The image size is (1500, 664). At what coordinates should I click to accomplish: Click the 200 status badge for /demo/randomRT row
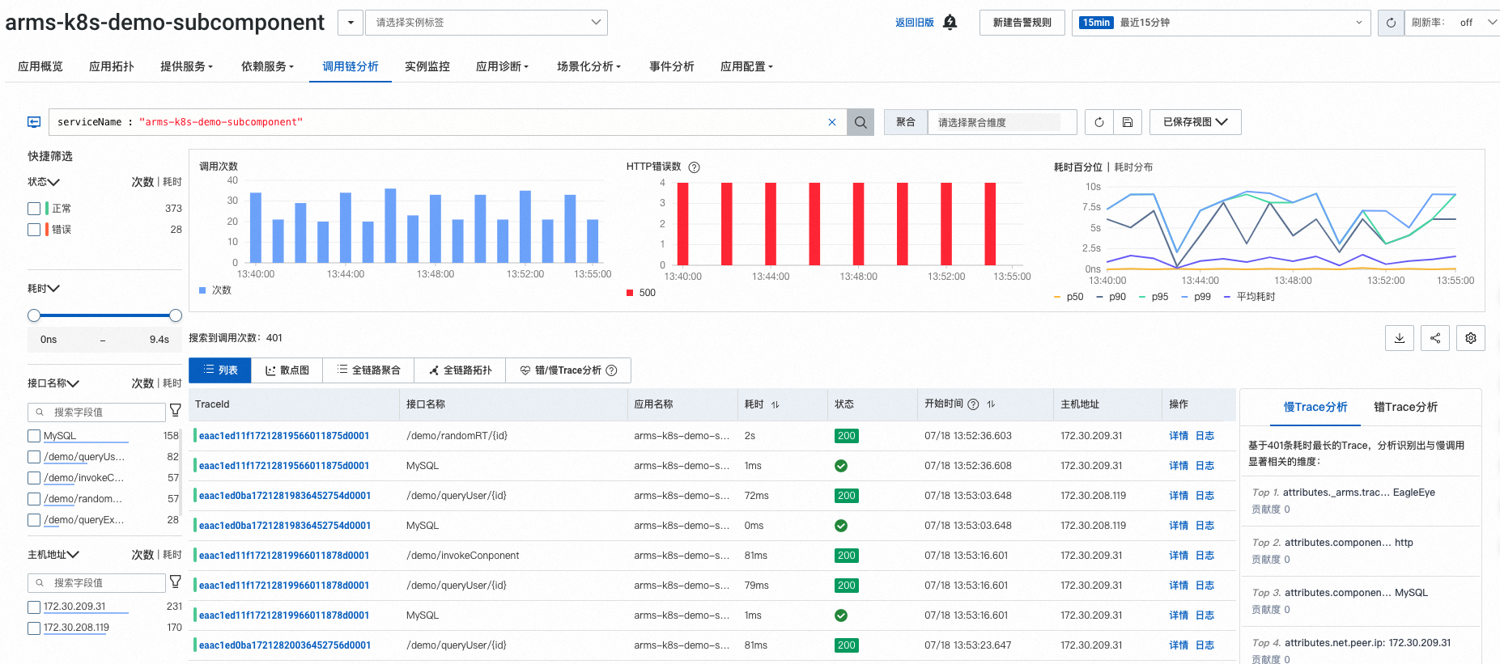847,436
